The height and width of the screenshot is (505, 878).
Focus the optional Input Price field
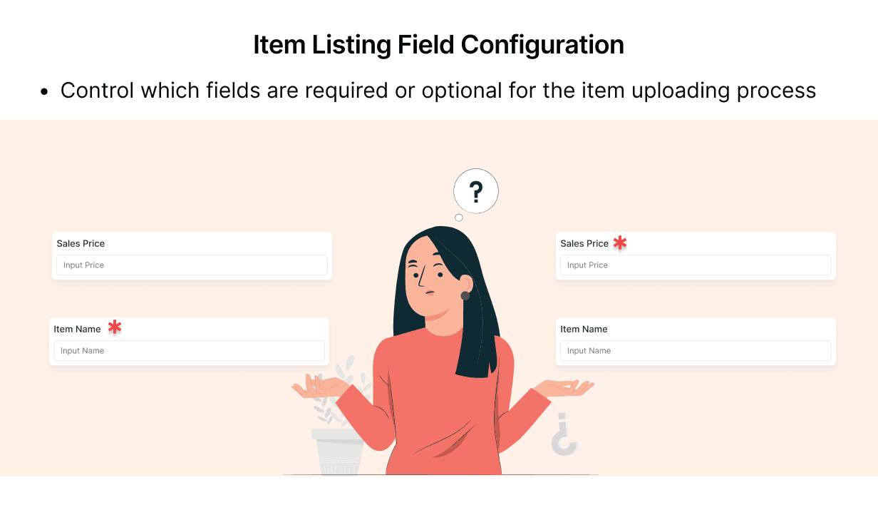(192, 265)
